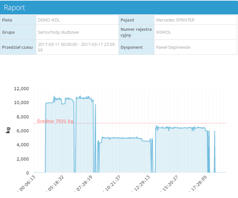Click the W0IKOL registration number
The image size is (238, 198).
[x=164, y=32]
